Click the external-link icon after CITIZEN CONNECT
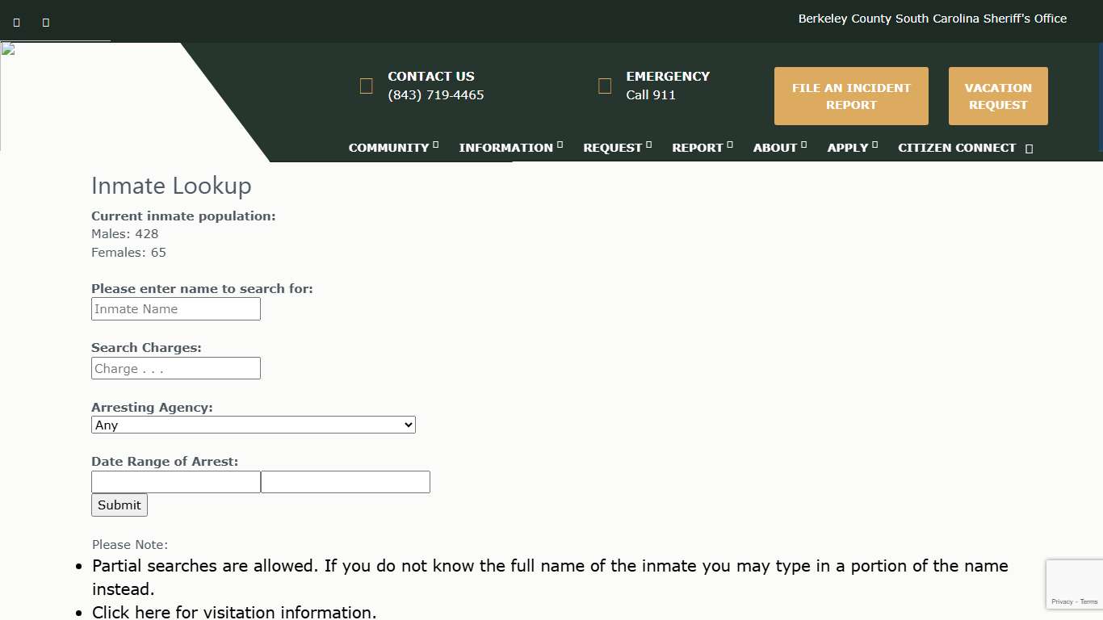The image size is (1103, 620). point(1030,149)
